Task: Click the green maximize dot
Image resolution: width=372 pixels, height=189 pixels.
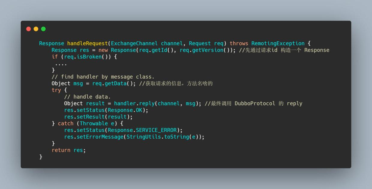Action: click(43, 29)
